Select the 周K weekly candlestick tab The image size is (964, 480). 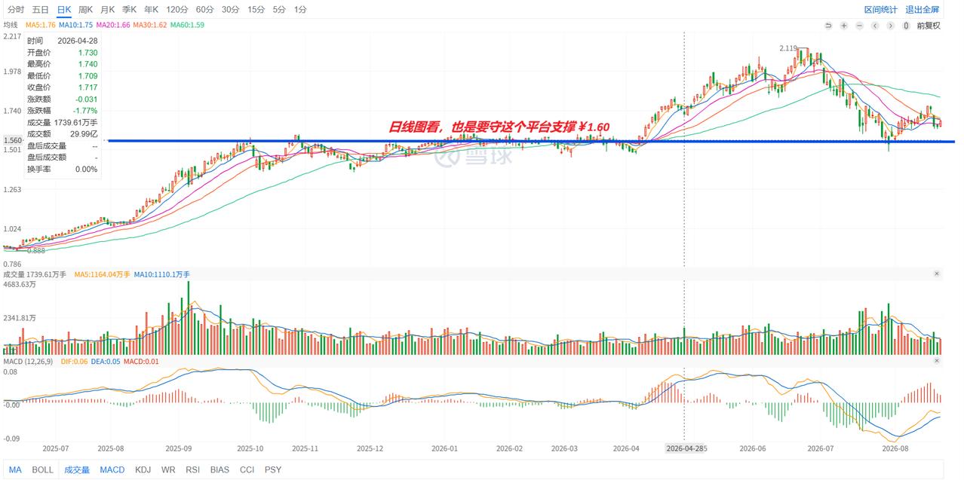tap(86, 10)
